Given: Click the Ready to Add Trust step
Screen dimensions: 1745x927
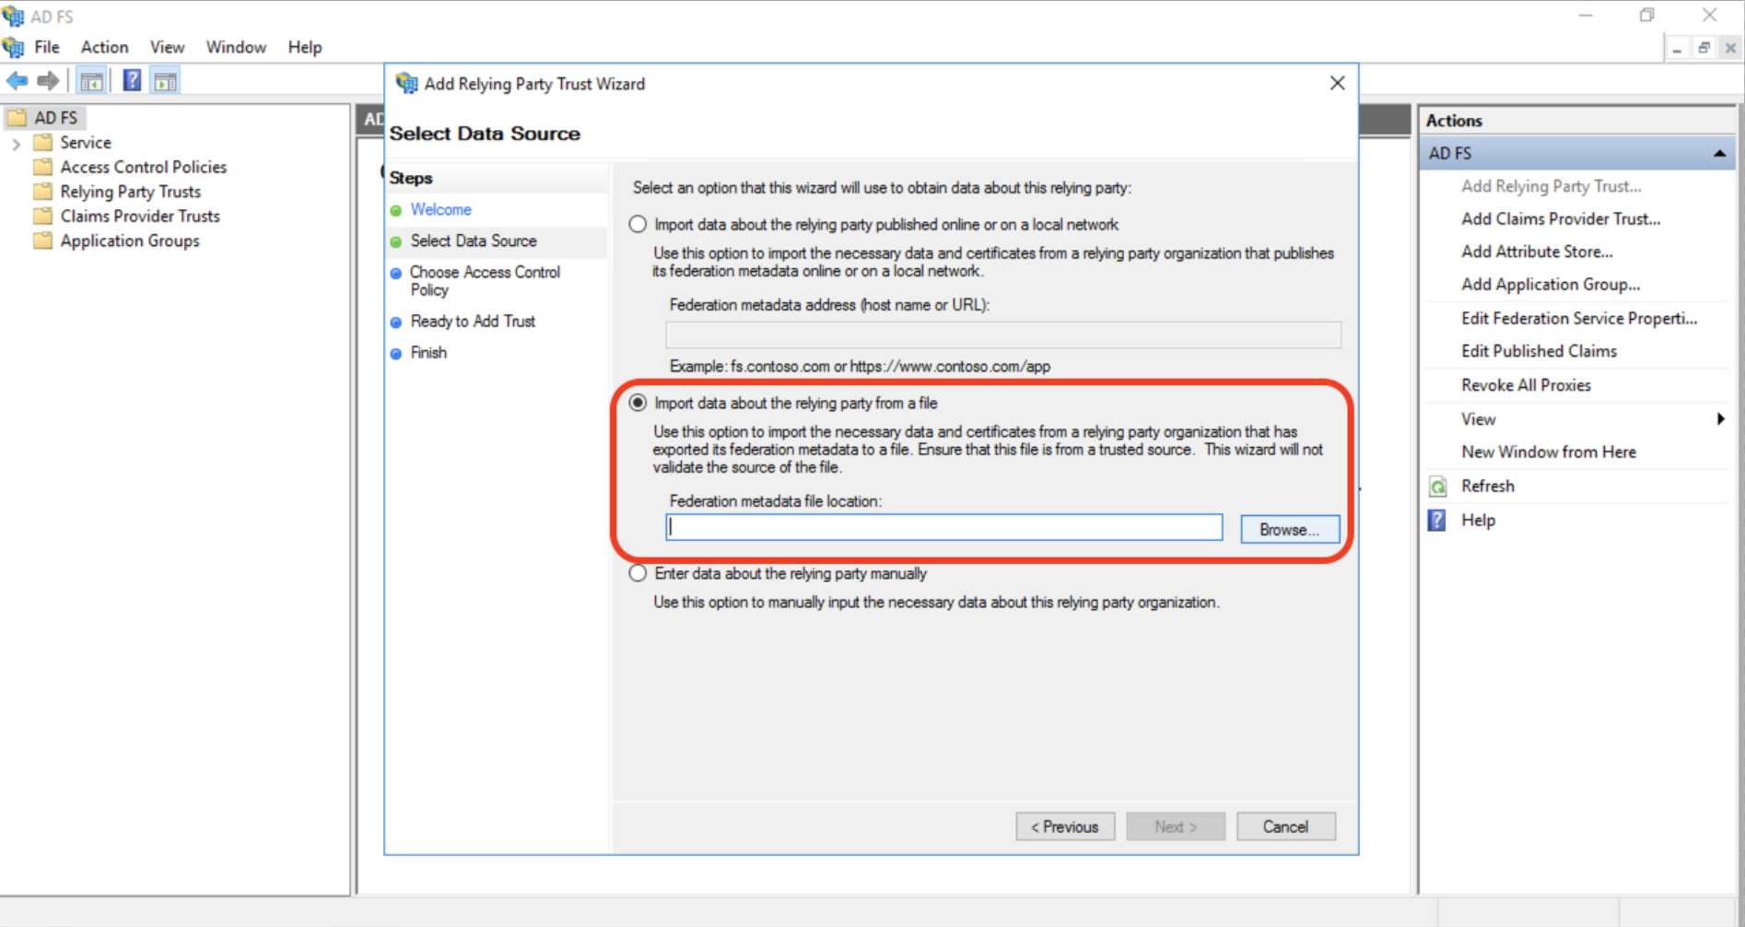Looking at the screenshot, I should 473,321.
